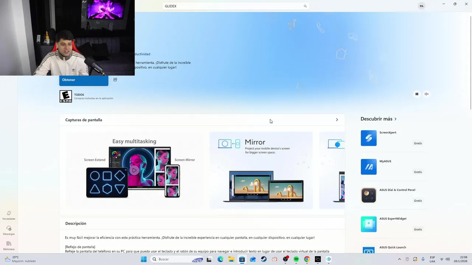472x265 pixels.
Task: Open the MyASUS app icon
Action: coord(369,167)
